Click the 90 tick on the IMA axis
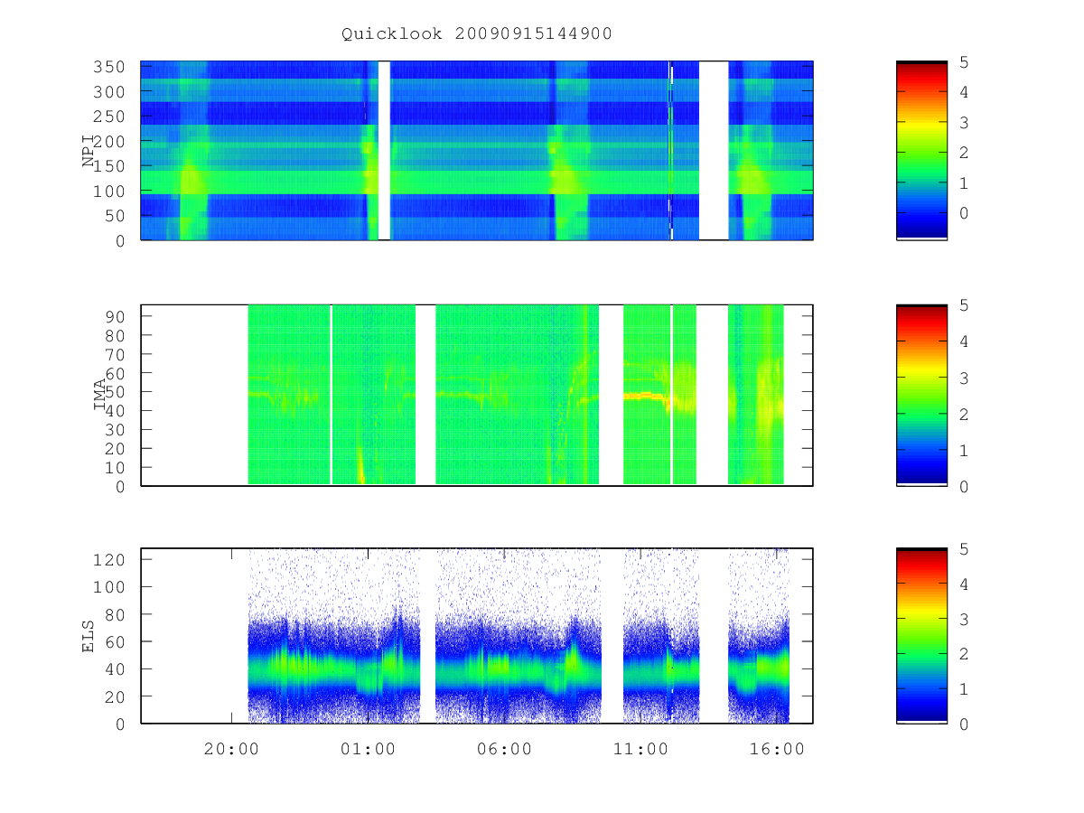 (x=115, y=316)
